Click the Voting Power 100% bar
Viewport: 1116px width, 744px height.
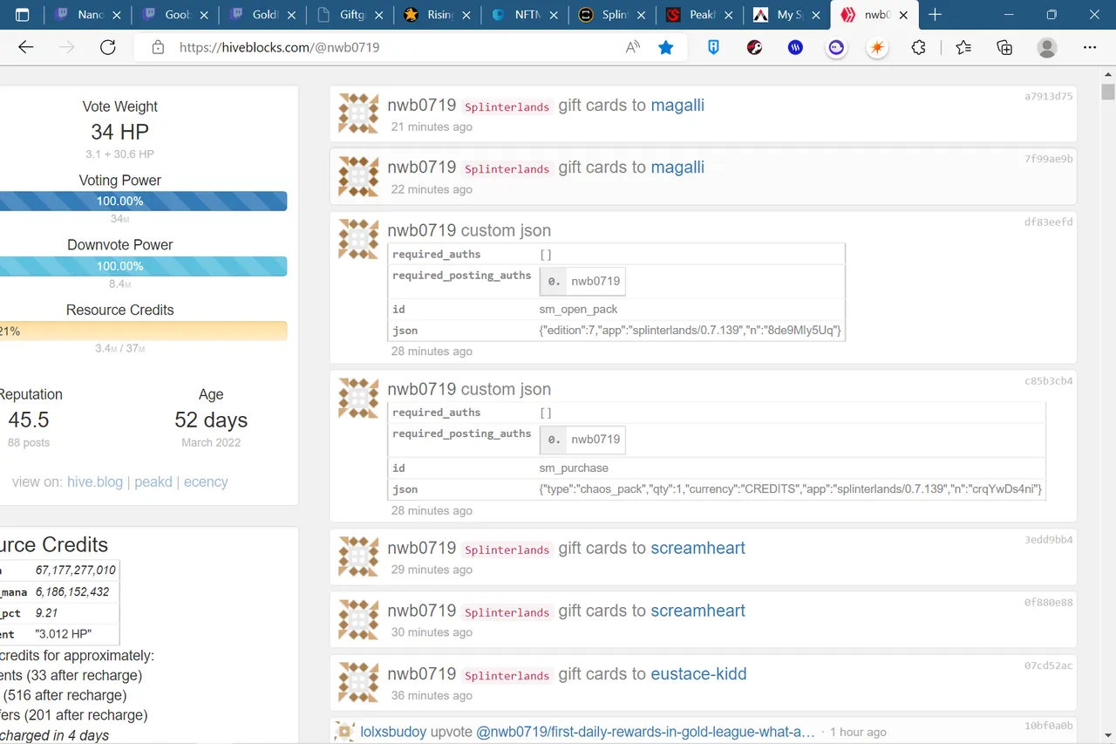click(x=143, y=201)
